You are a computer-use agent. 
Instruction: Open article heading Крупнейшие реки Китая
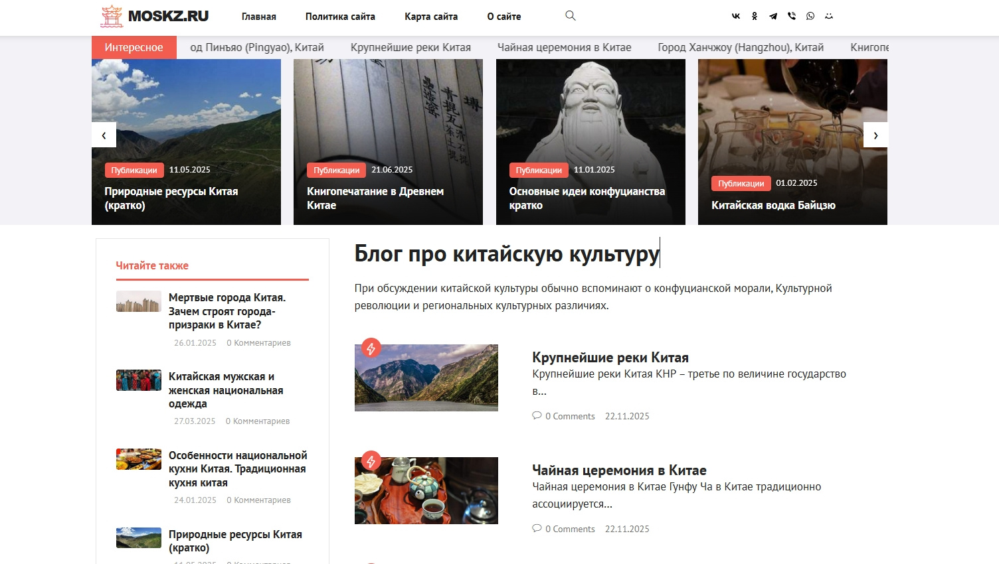tap(610, 358)
